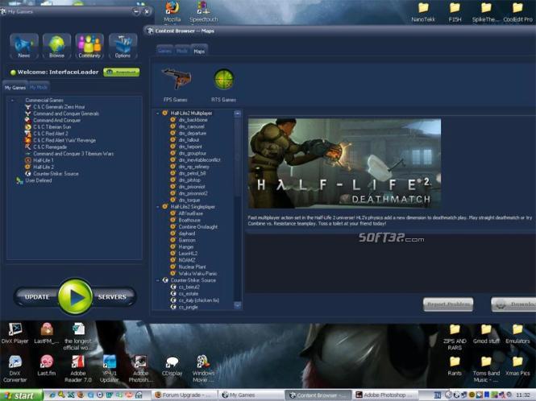Screen dimensions: 536x401
Task: Click map list scrollbar up arrow
Action: [238, 114]
